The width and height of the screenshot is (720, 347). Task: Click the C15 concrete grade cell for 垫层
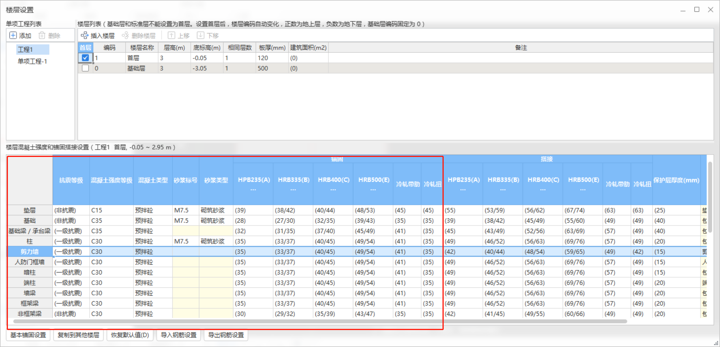pyautogui.click(x=112, y=210)
